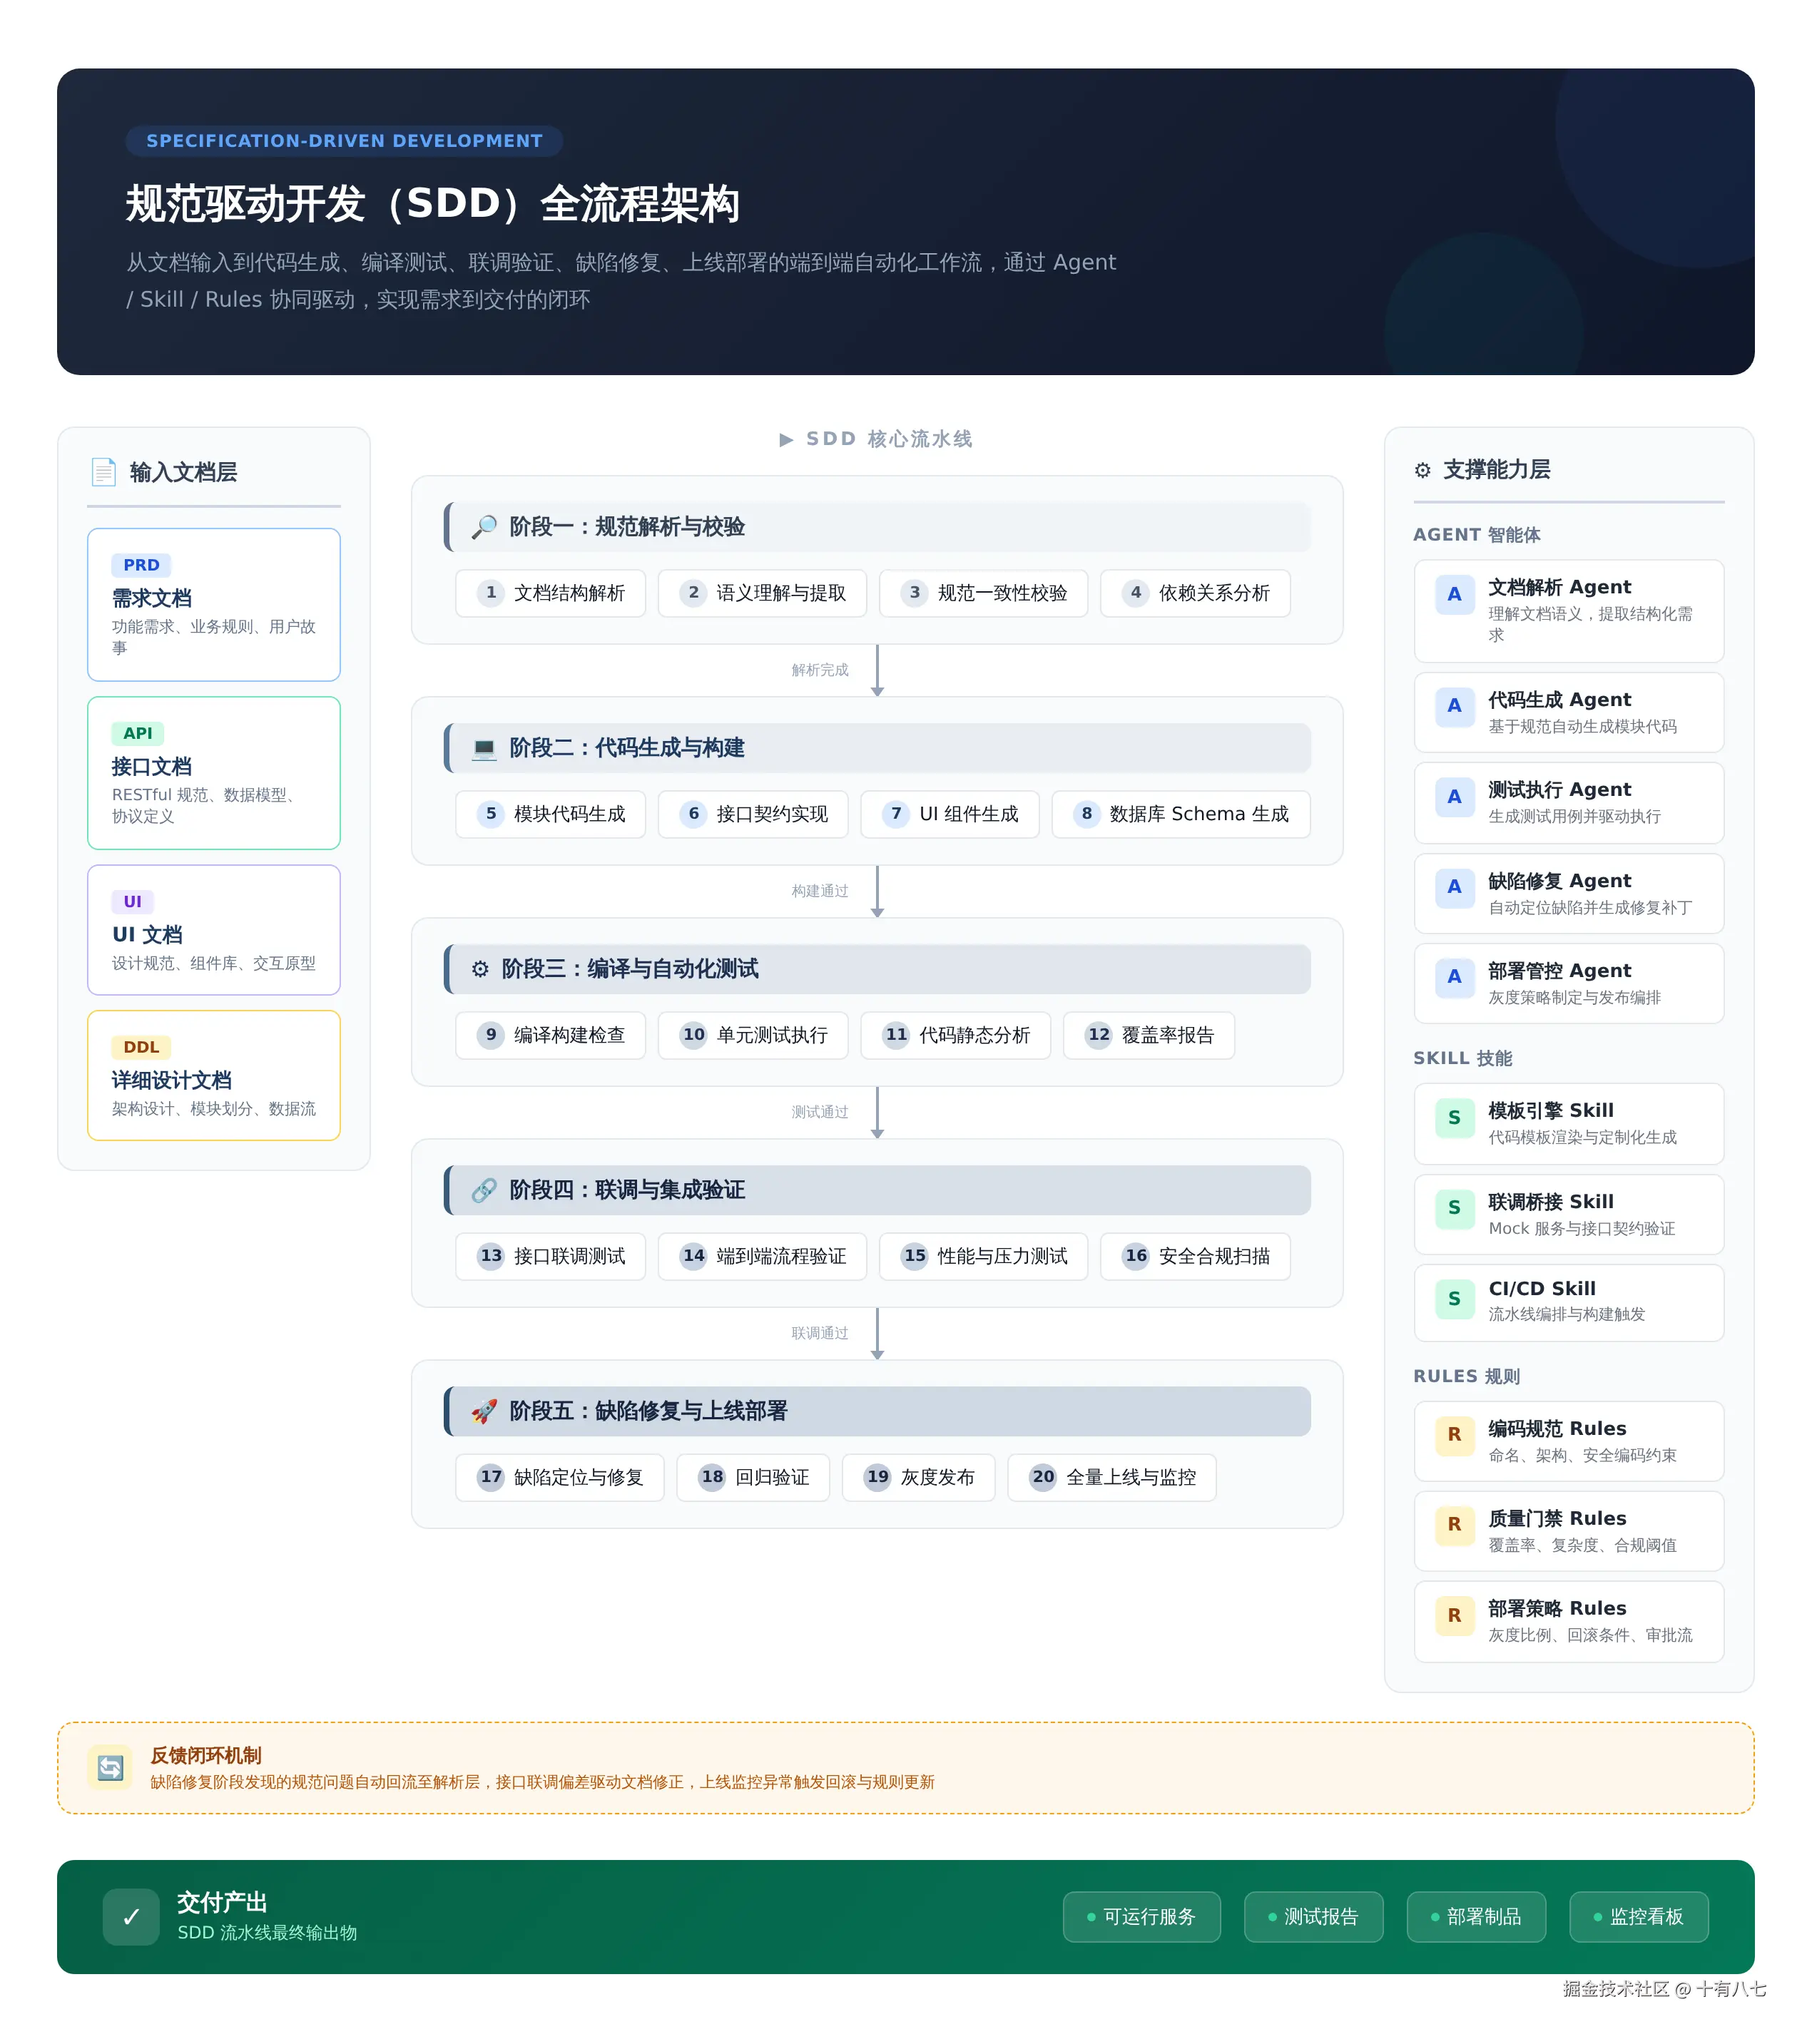This screenshot has width=1812, height=2044.
Task: Click the 可运行服务 output tag
Action: [1141, 1917]
